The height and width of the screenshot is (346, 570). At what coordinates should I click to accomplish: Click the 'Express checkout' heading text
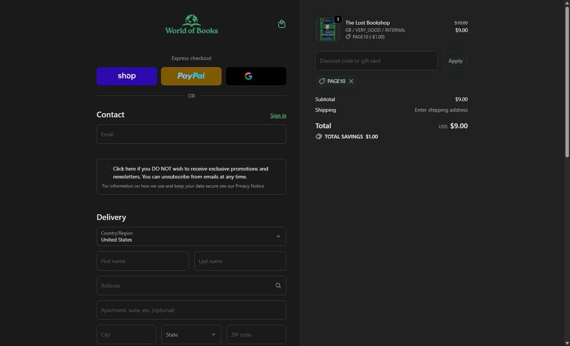tap(191, 58)
